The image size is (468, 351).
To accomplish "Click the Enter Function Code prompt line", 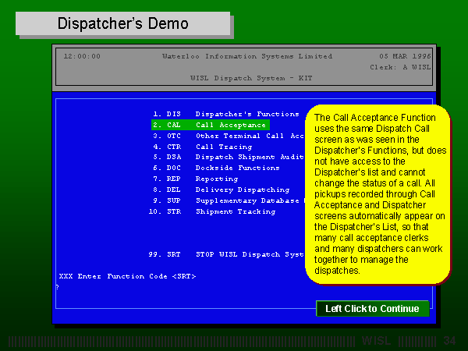I will point(127,276).
